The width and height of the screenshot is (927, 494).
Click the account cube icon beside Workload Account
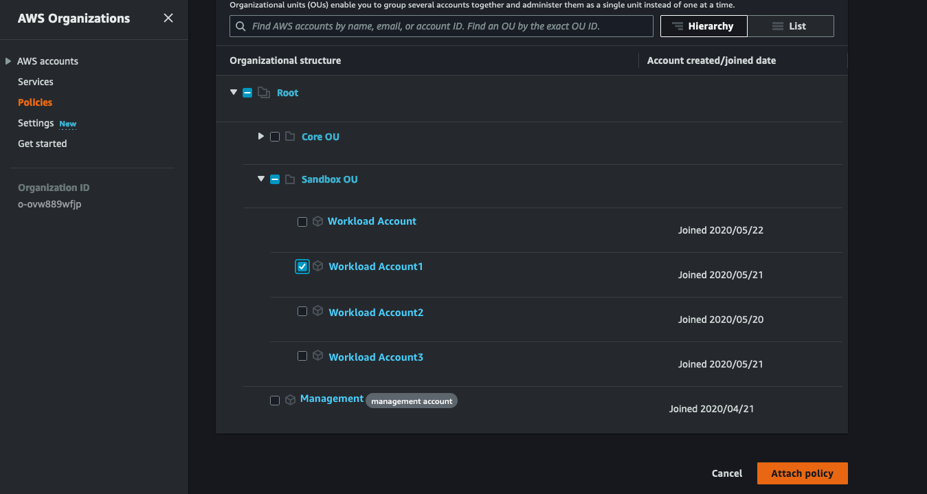point(317,221)
